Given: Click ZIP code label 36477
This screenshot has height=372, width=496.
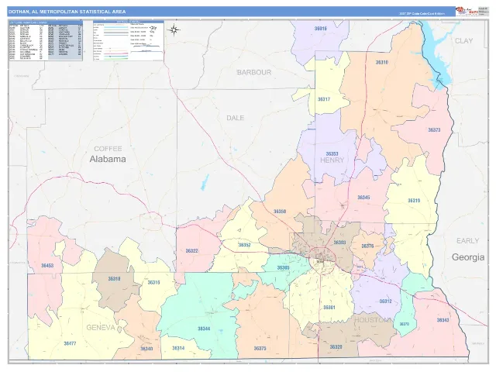Looking at the screenshot, I should coord(70,343).
